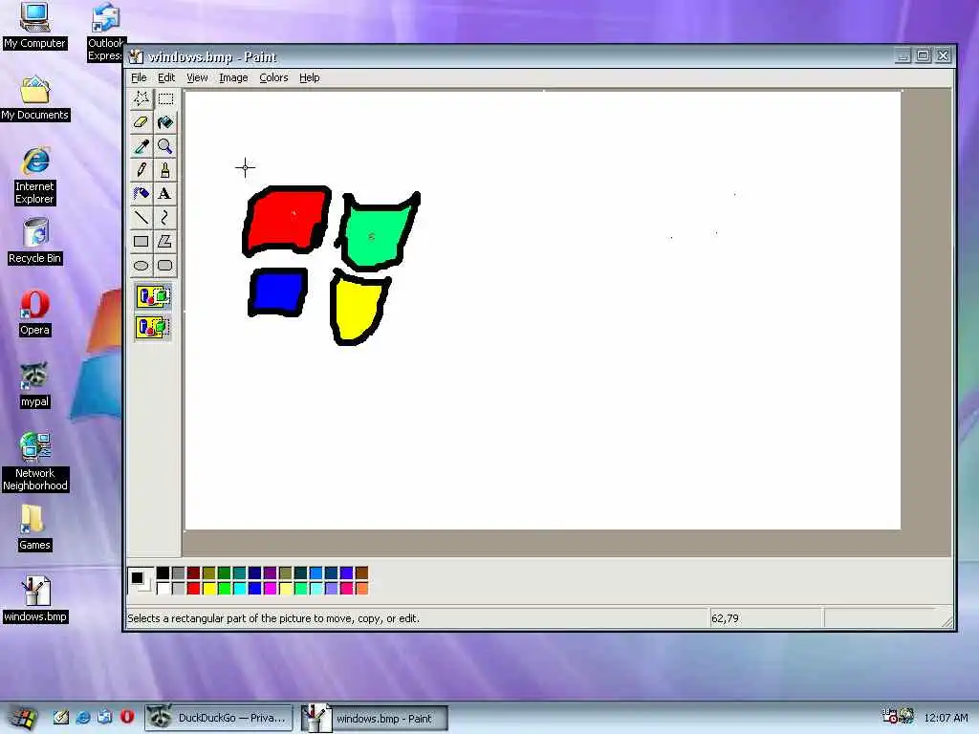
Task: Activate the Pick Color eyedropper tool
Action: click(141, 146)
